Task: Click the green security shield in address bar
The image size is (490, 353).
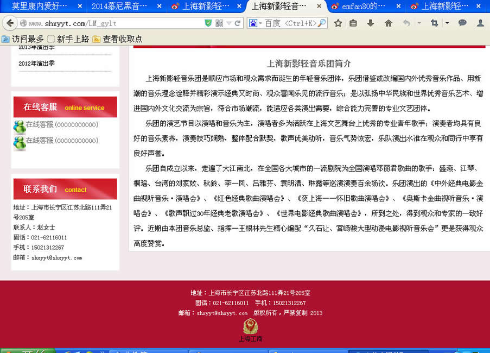Action: pyautogui.click(x=208, y=23)
